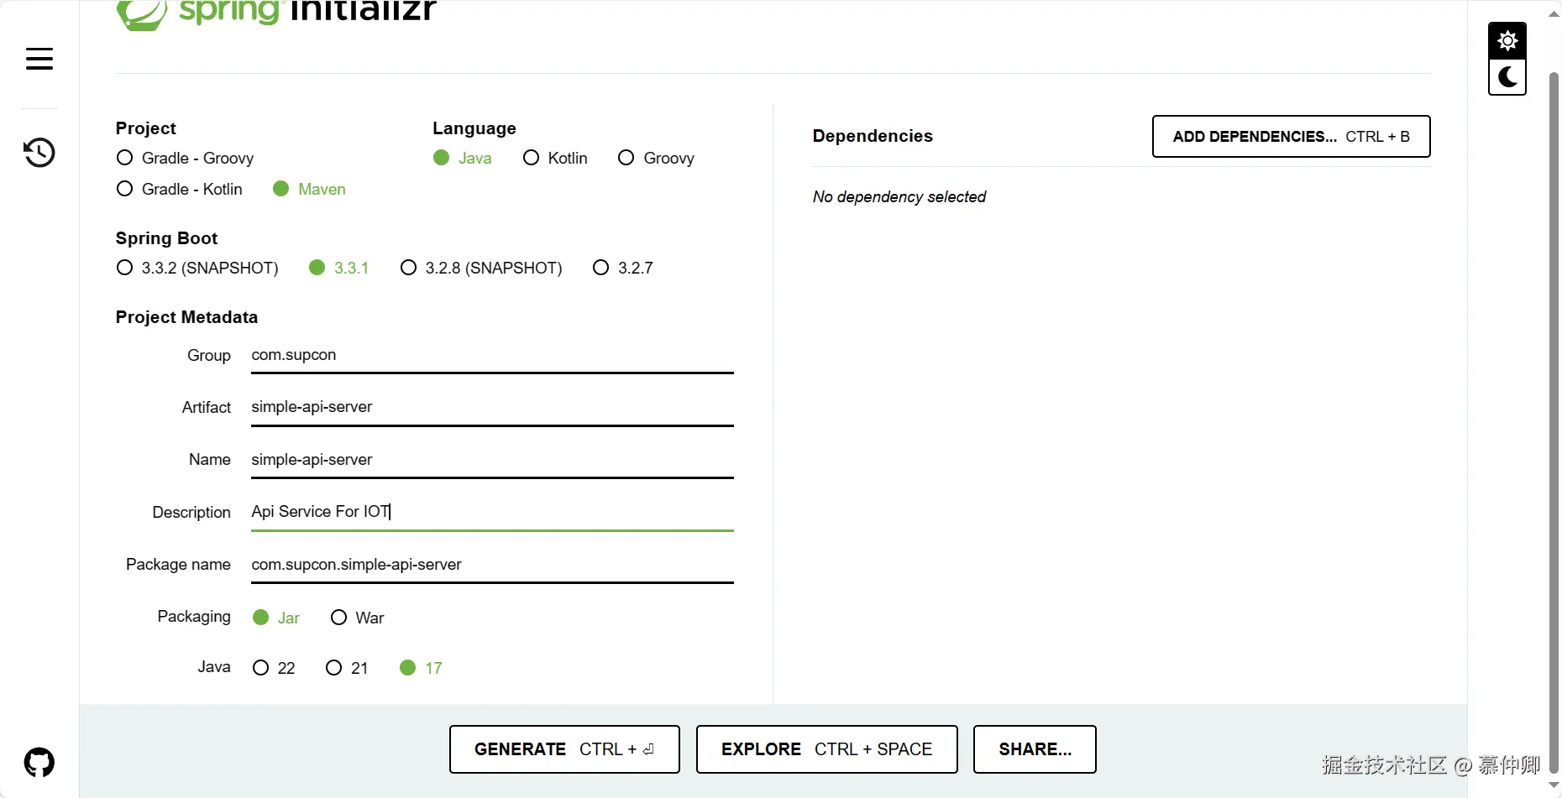Click the 'Dependencies' heading
Viewport: 1562px width, 798px height.
click(873, 136)
